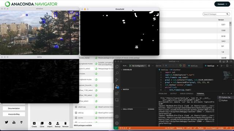Tick the access package checkbox
Image resolution: width=234 pixels, height=131 pixels.
tap(76, 118)
